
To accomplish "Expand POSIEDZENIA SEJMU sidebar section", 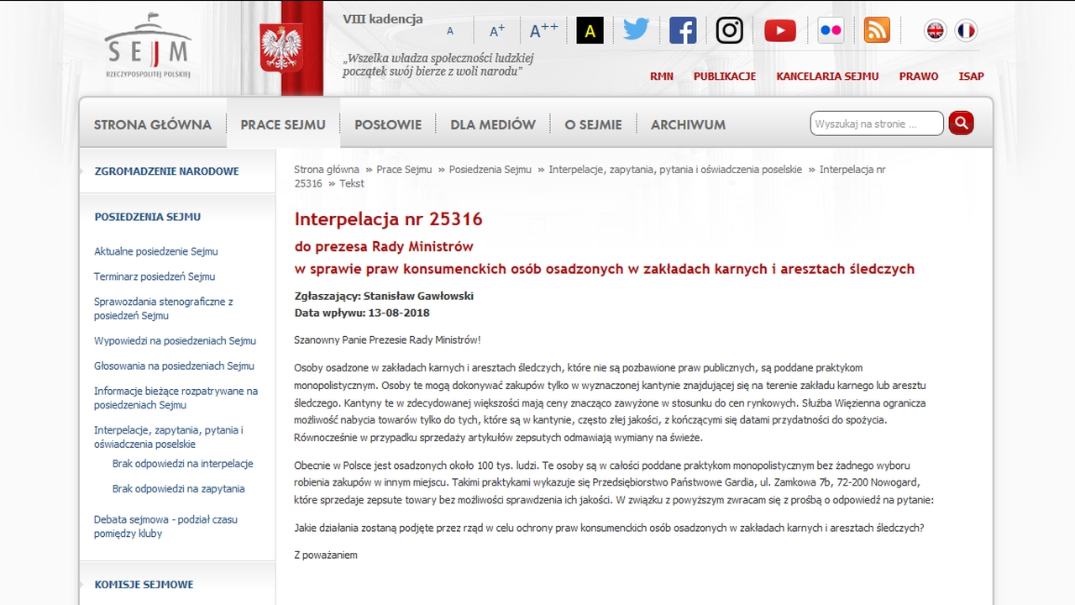I will pos(148,217).
